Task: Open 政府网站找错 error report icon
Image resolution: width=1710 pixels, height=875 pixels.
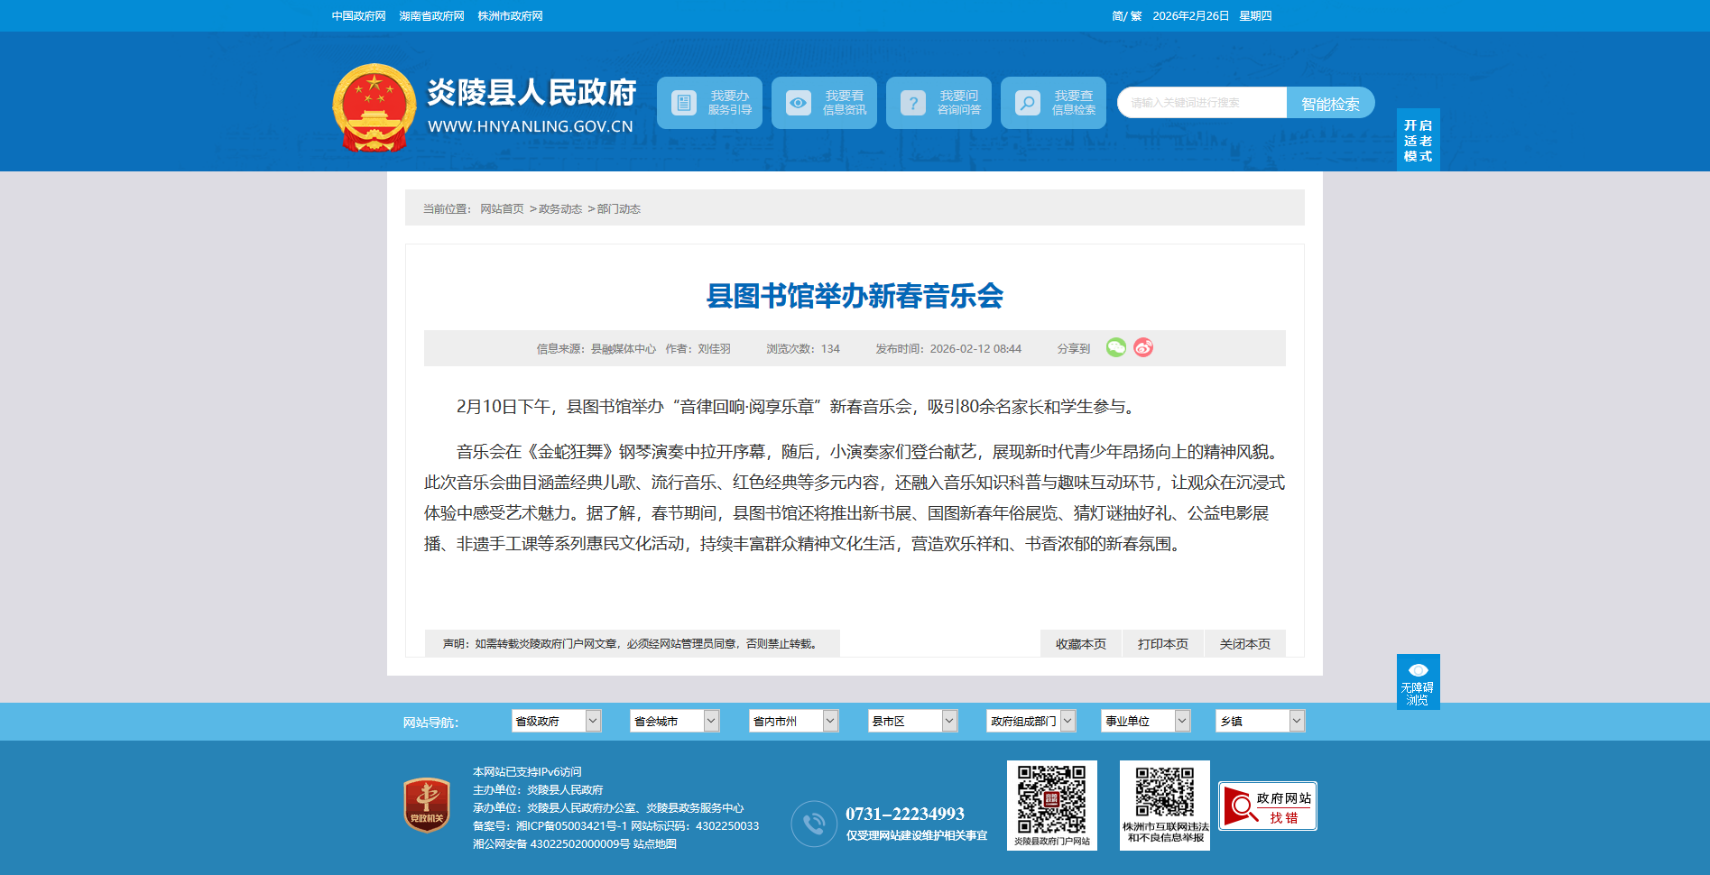Action: [1267, 806]
